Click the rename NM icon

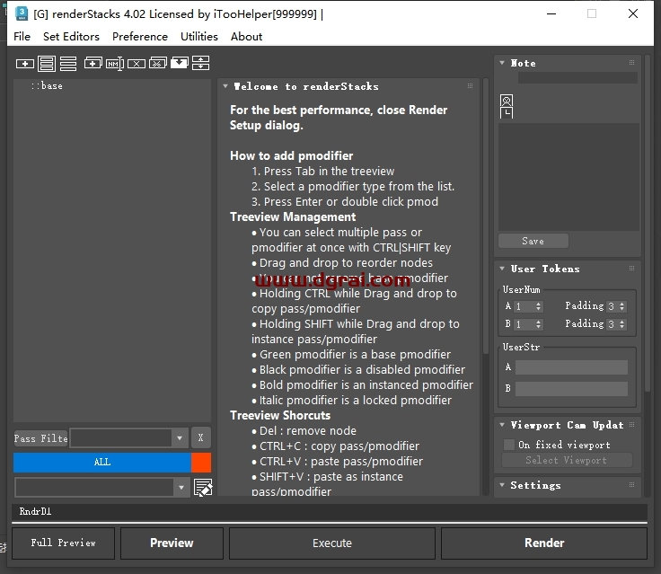115,64
